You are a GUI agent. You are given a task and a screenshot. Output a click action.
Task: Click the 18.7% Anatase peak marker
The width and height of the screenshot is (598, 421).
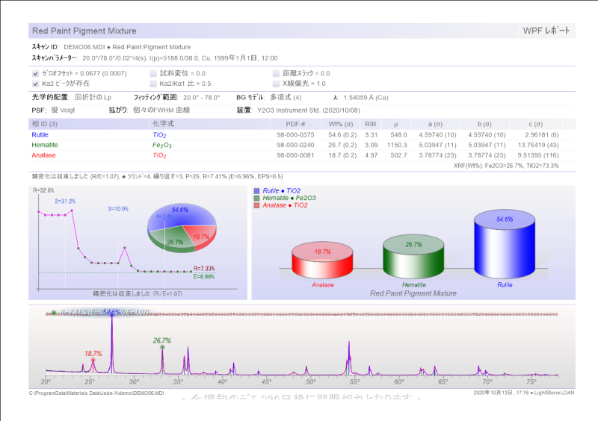[x=93, y=361]
